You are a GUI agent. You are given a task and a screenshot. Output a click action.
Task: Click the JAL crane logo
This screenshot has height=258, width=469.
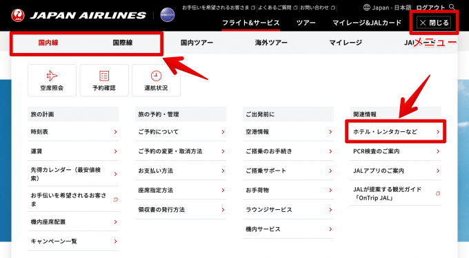[x=18, y=15]
